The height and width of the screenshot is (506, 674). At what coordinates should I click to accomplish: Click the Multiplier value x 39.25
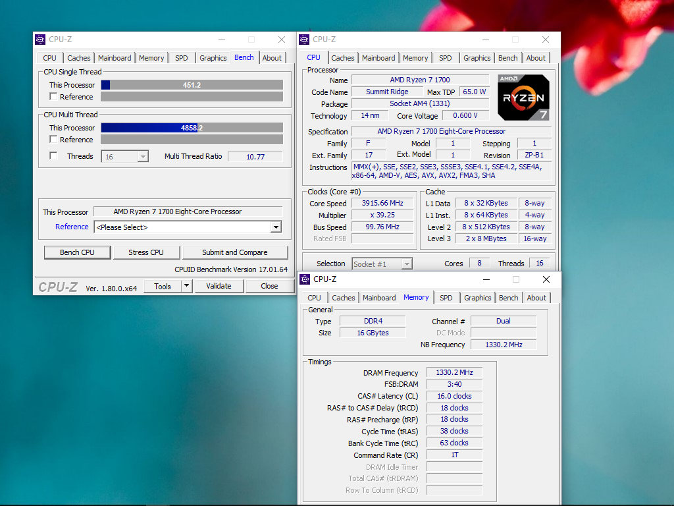(x=382, y=215)
